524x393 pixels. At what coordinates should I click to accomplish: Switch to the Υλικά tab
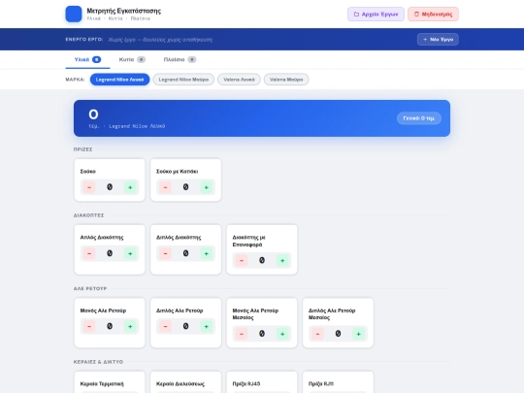coord(87,59)
